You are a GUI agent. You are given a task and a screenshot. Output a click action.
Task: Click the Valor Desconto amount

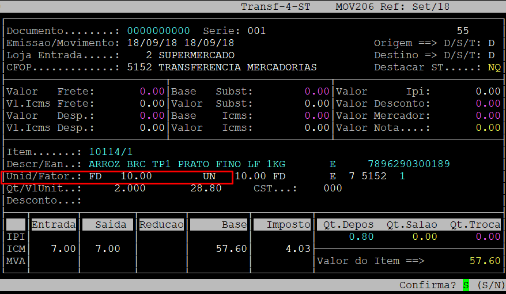click(488, 104)
